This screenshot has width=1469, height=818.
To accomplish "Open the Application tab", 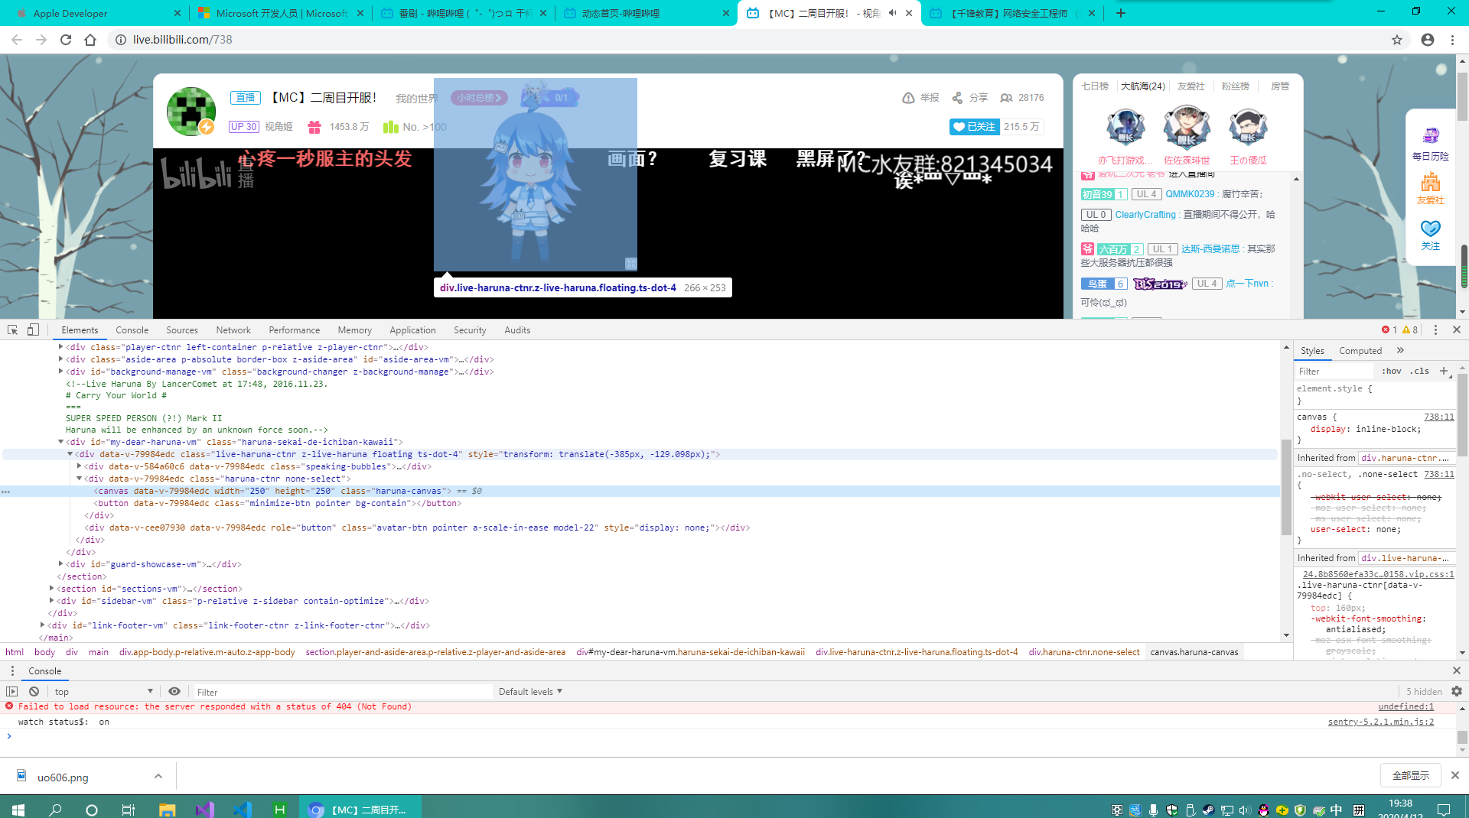I will (412, 330).
